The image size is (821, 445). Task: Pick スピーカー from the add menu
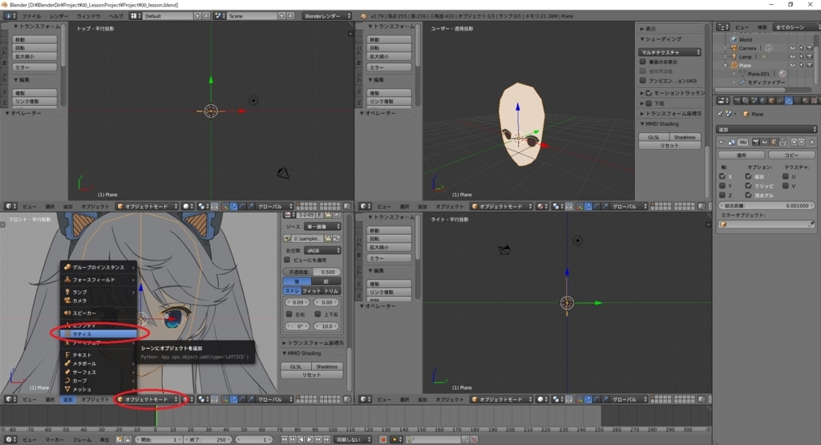99,313
